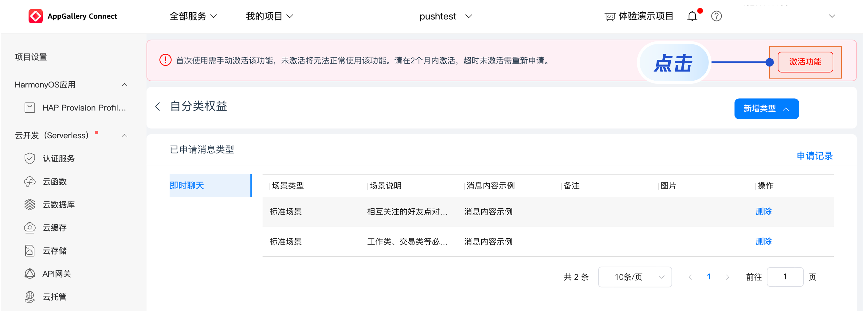Expand the pushtest project selector
This screenshot has width=863, height=312.
(x=445, y=16)
